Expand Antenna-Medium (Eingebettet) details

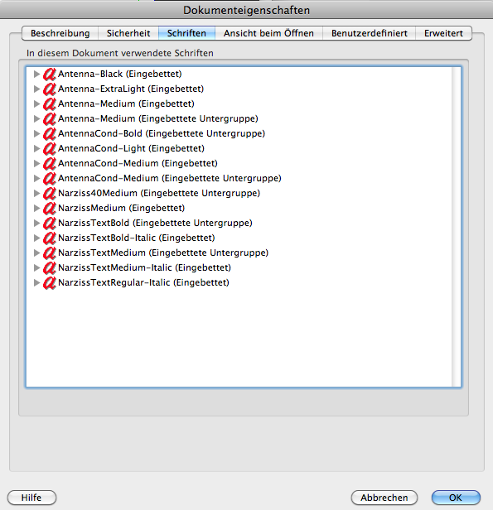pyautogui.click(x=36, y=104)
